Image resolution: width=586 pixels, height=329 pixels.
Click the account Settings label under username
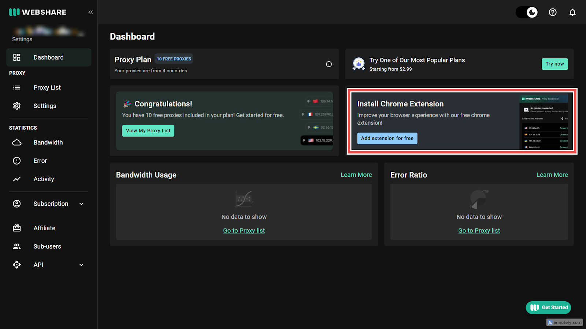coord(22,39)
